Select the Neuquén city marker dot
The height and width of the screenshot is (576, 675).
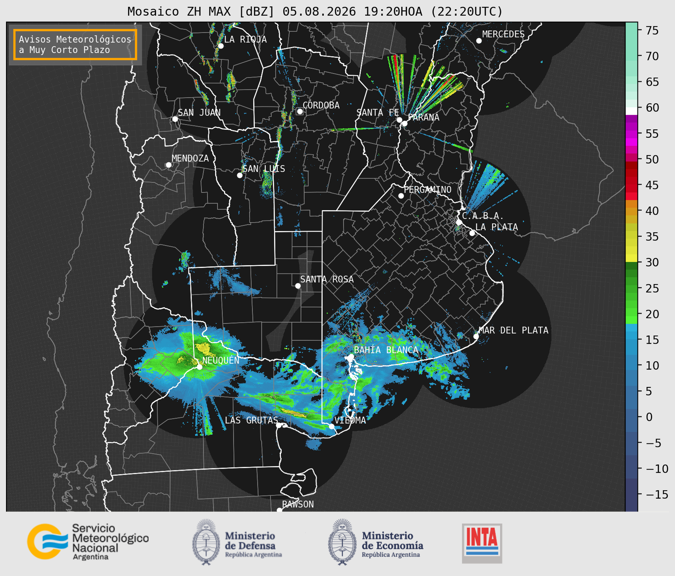199,367
